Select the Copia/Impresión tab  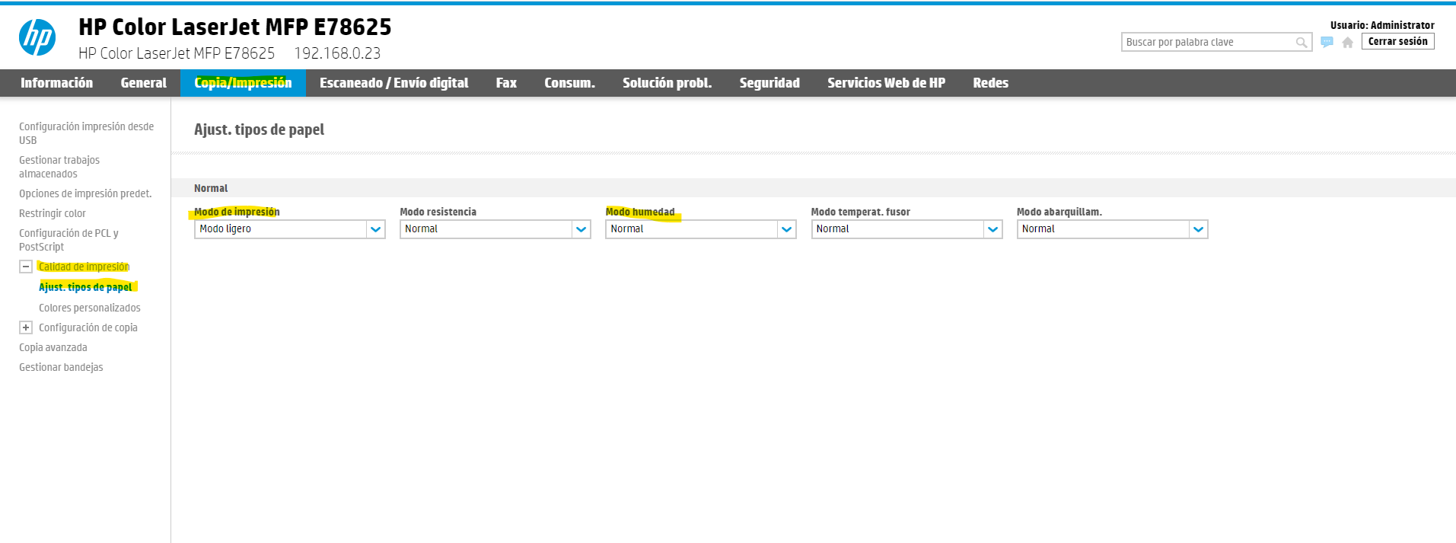243,83
